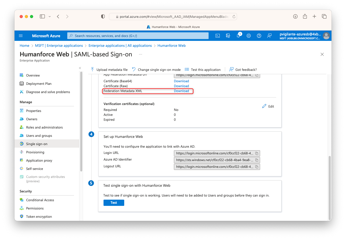Open the notifications bell
The height and width of the screenshot is (240, 346).
(238, 36)
